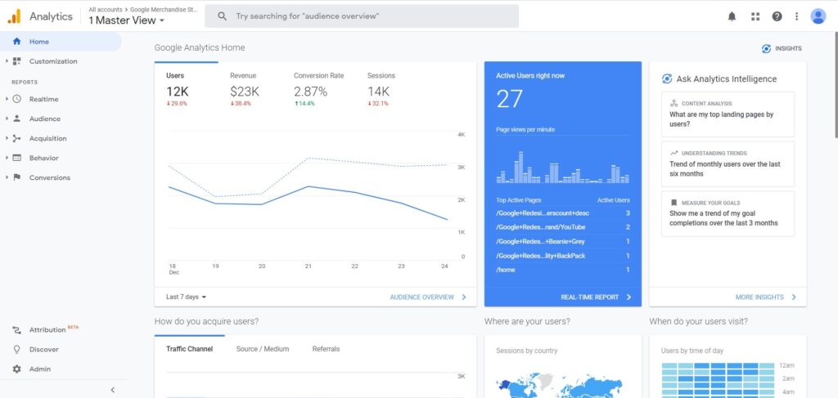Open the AUDIENCE OVERVIEW link
This screenshot has width=838, height=398.
428,297
